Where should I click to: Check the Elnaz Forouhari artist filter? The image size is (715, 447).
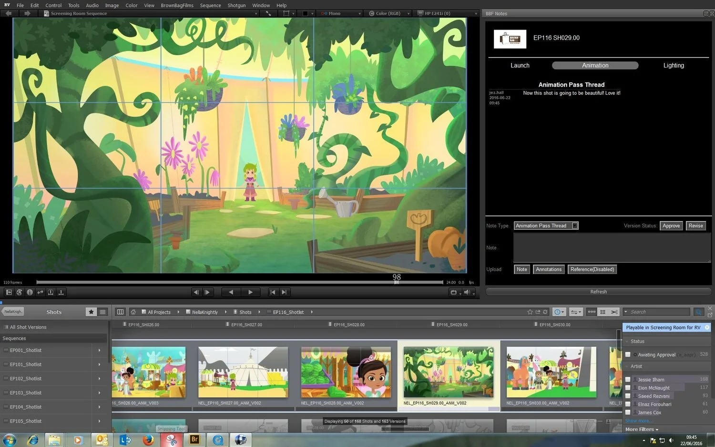628,404
